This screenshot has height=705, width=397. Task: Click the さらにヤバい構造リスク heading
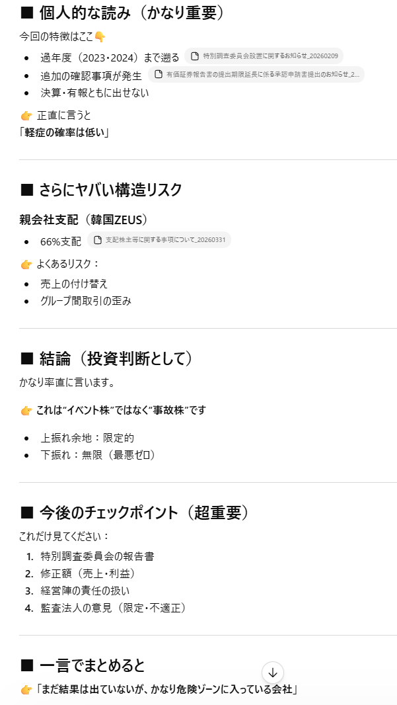coord(101,190)
